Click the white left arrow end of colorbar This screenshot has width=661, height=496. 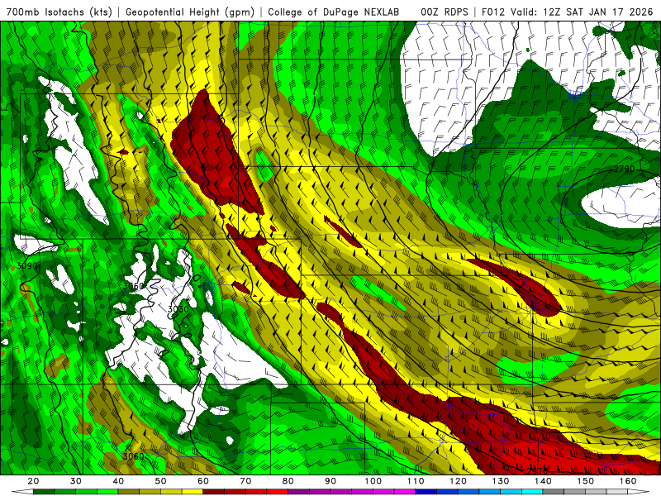(22, 492)
